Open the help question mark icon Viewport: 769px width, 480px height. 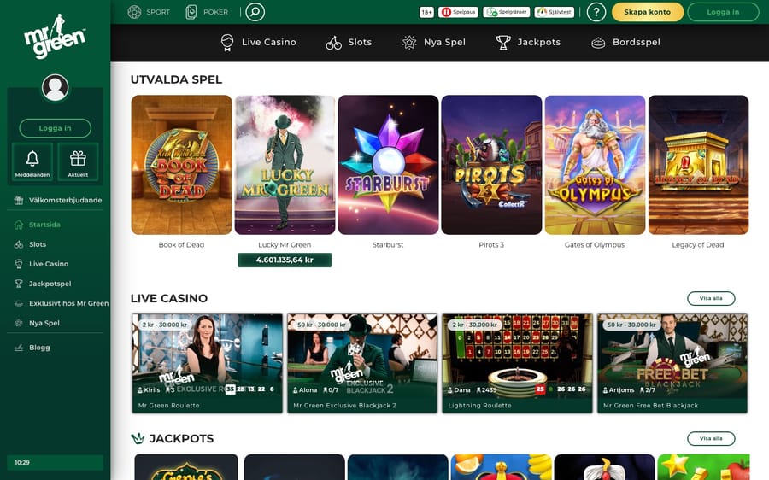pyautogui.click(x=596, y=12)
